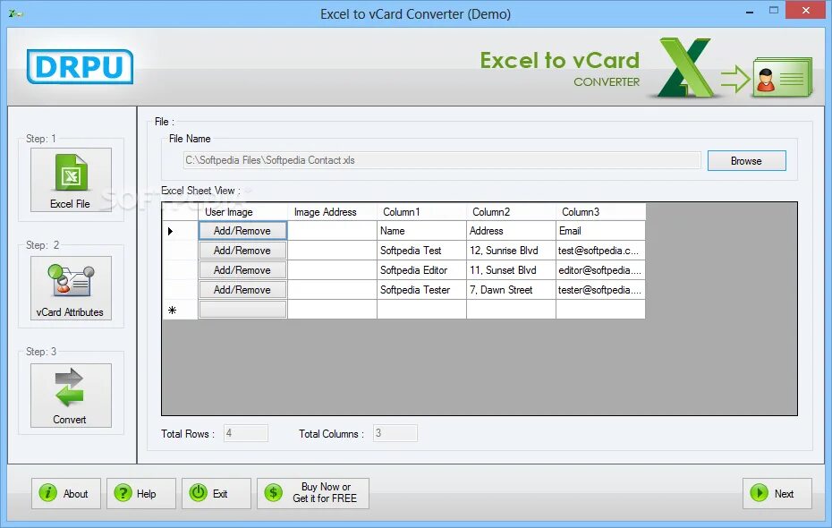Select the 'Softpedia Tester' cell
Image resolution: width=832 pixels, height=528 pixels.
(x=422, y=290)
